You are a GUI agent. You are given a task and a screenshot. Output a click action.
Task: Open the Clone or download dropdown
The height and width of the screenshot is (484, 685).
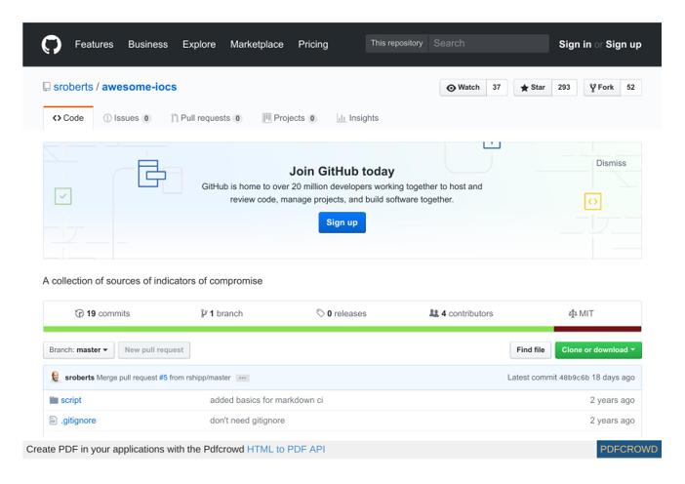(x=598, y=349)
